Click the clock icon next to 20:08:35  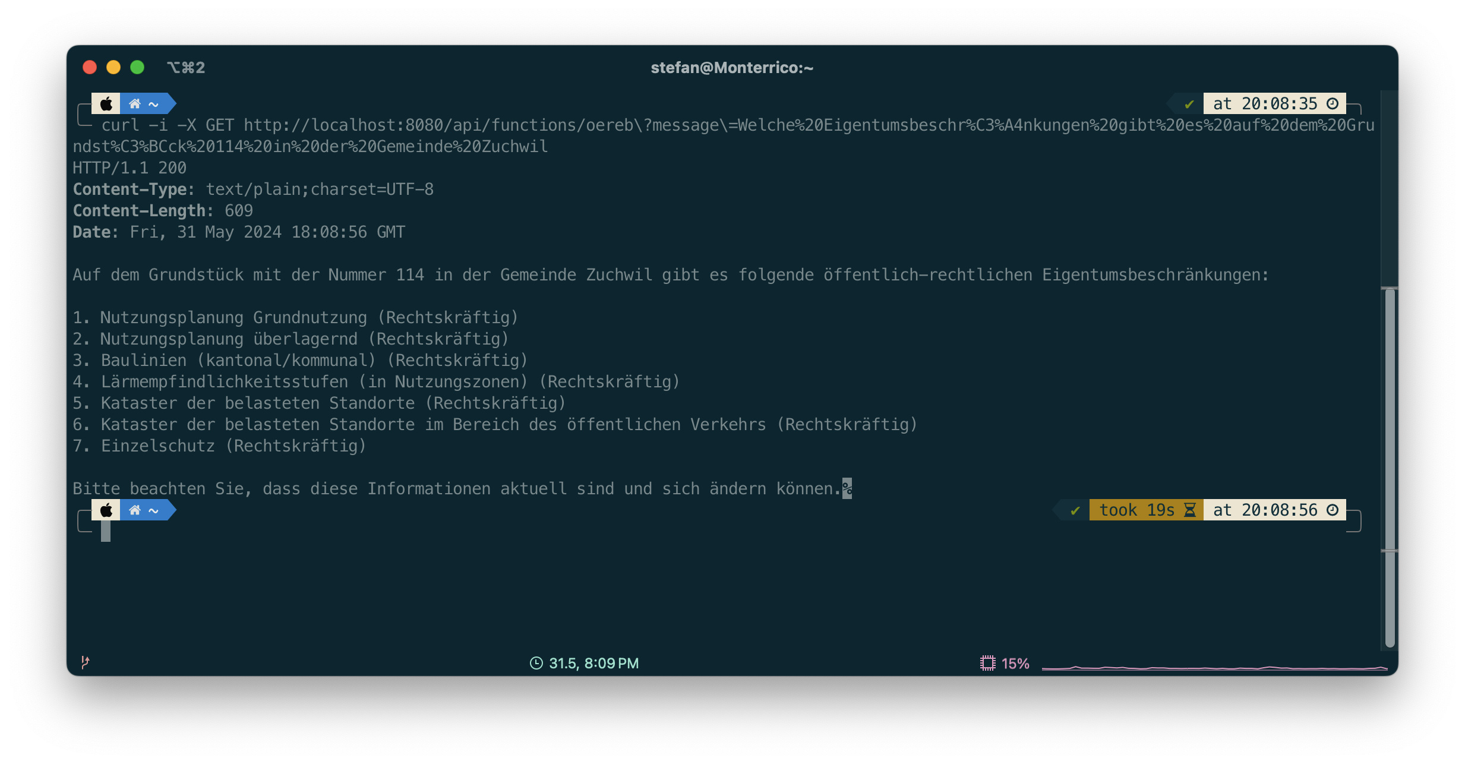coord(1333,104)
